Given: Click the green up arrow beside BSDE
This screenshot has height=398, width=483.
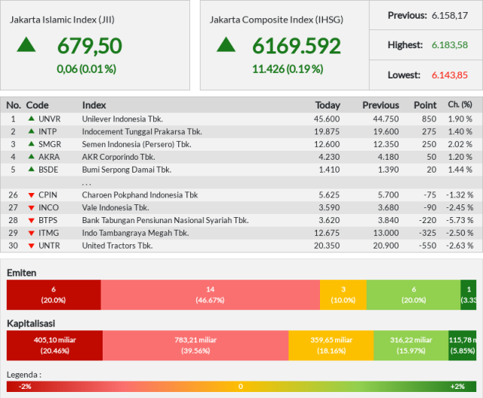Looking at the screenshot, I should point(31,169).
